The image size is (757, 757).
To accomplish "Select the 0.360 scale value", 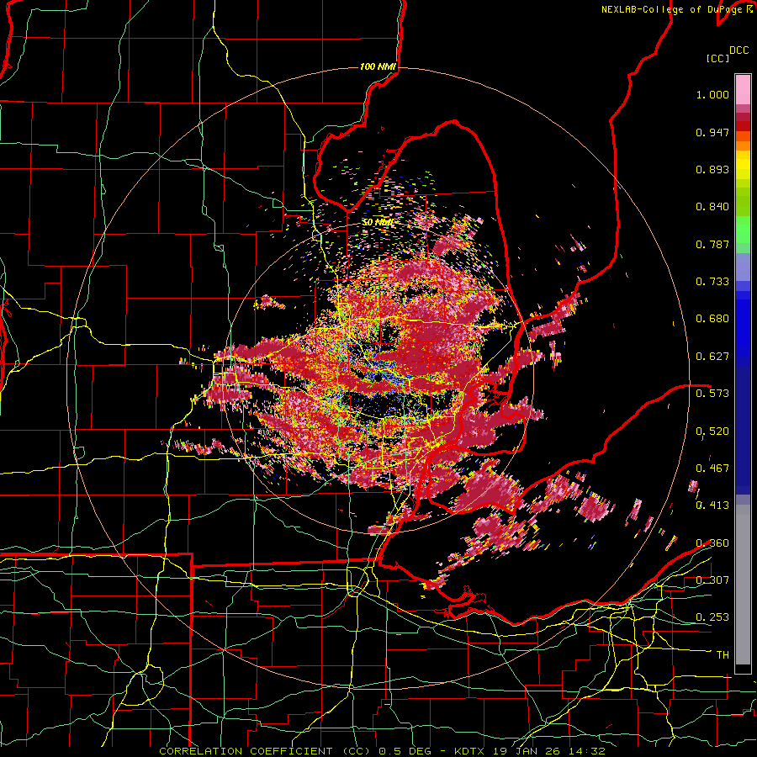I will tap(712, 543).
